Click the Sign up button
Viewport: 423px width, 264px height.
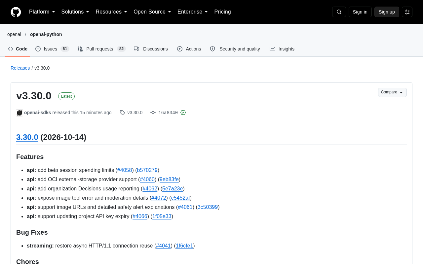pos(387,12)
